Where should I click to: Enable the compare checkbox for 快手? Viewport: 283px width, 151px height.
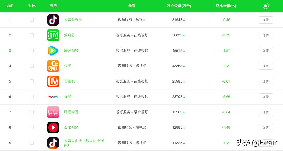pyautogui.click(x=32, y=66)
